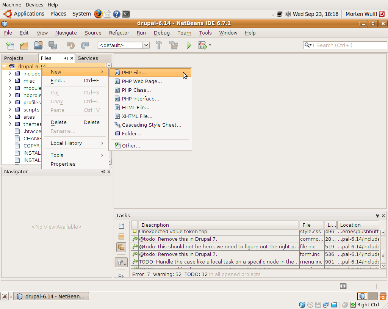Viewport: 388px width, 309px height.
Task: Open the Ubuntu help icon in the top panel
Action: [117, 14]
